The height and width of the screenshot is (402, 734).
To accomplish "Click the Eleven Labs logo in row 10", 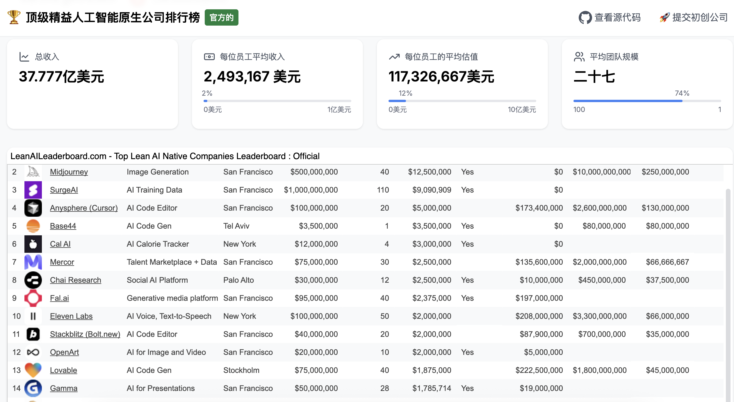I will point(33,316).
